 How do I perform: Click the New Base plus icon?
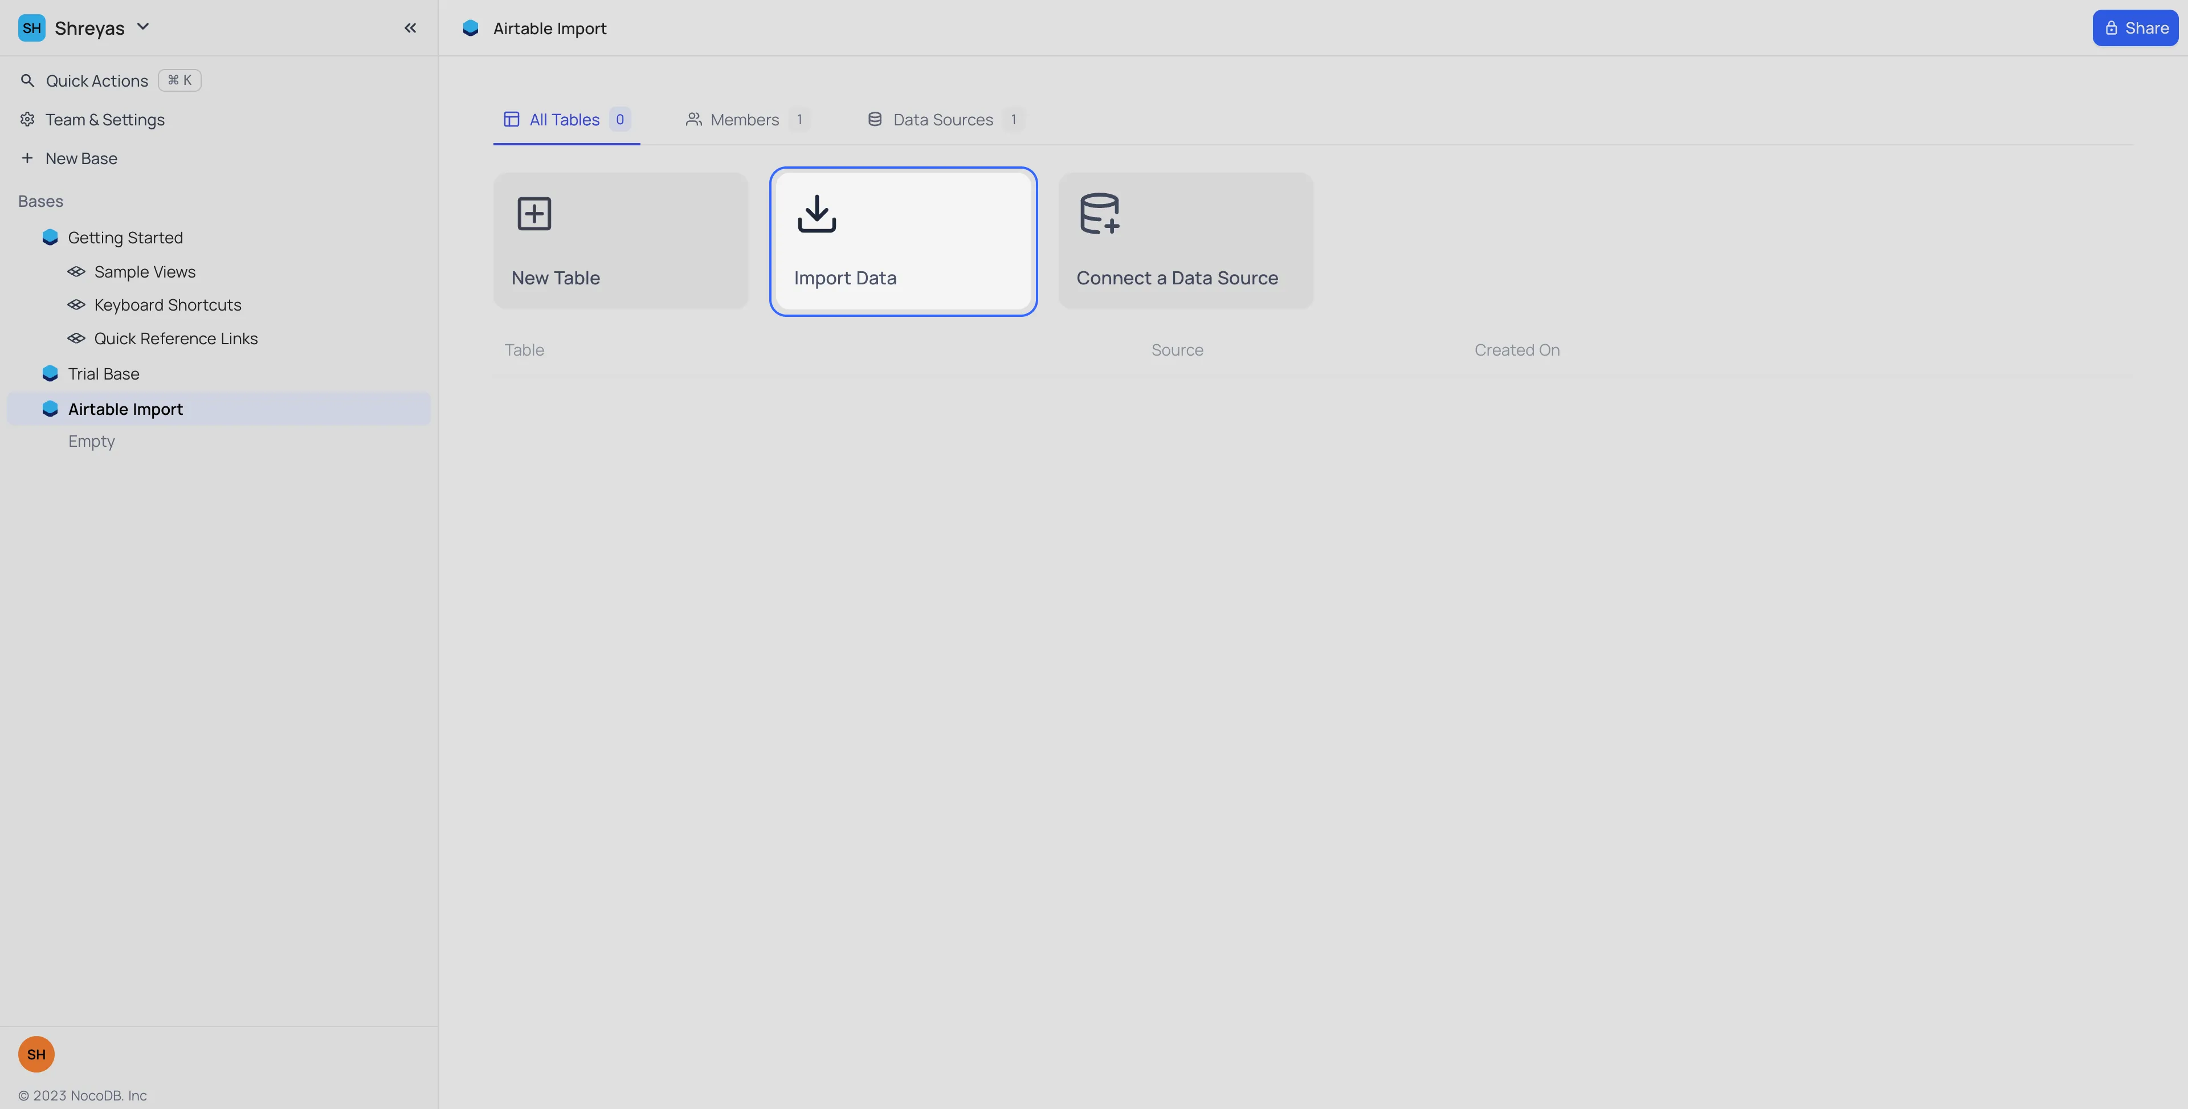click(x=27, y=158)
